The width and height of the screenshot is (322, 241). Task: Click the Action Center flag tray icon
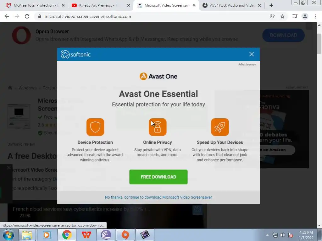pyautogui.click(x=290, y=235)
